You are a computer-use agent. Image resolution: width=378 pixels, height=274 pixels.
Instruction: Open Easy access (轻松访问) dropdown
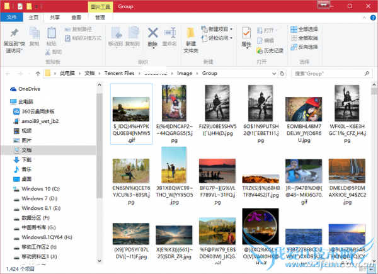[217, 38]
